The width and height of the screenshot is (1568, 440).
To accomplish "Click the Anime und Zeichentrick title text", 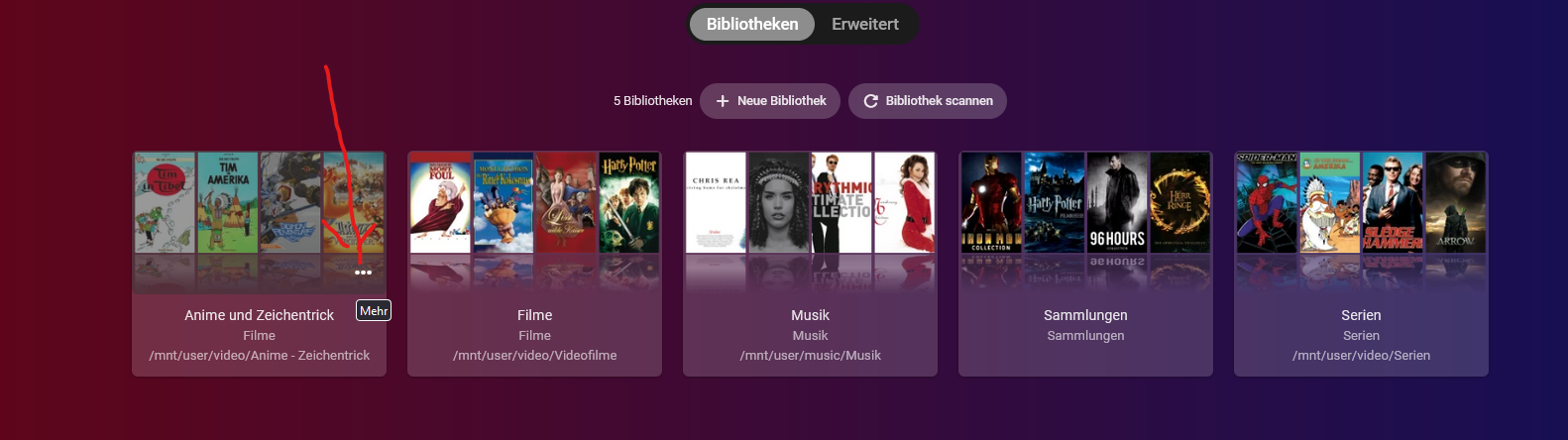I will (x=260, y=315).
